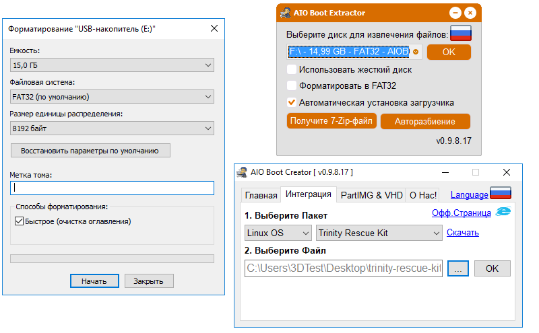
Task: Open the Емкость 15,0 ГБ dropdown
Action: coord(112,65)
